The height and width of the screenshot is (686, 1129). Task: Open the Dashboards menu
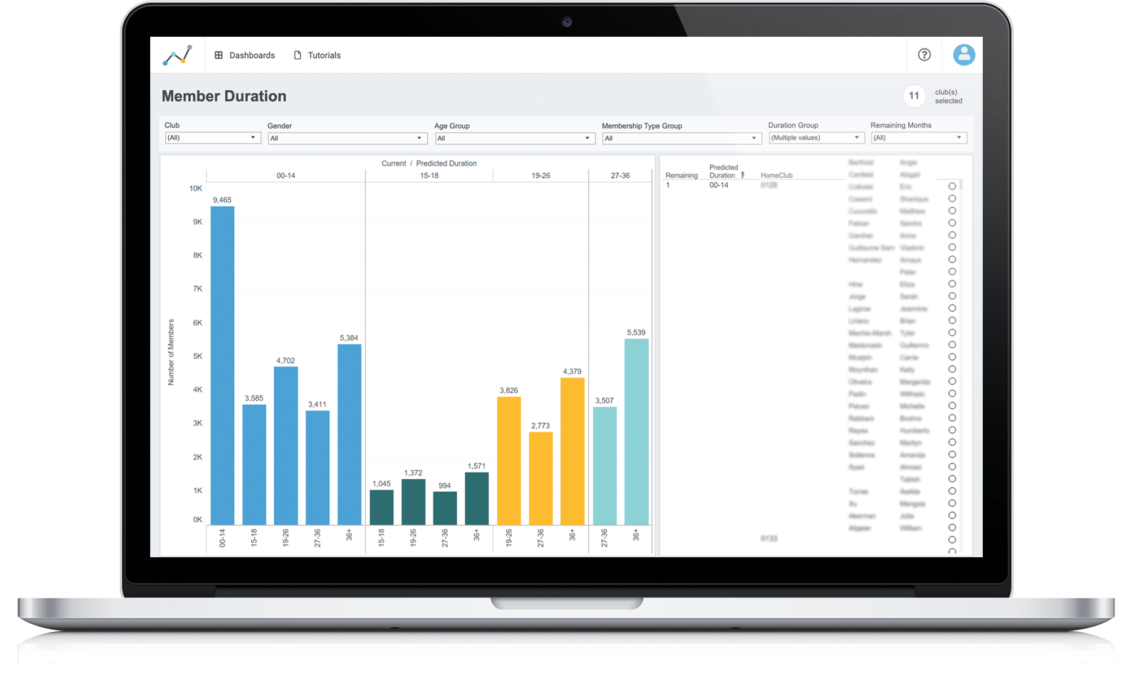[245, 55]
